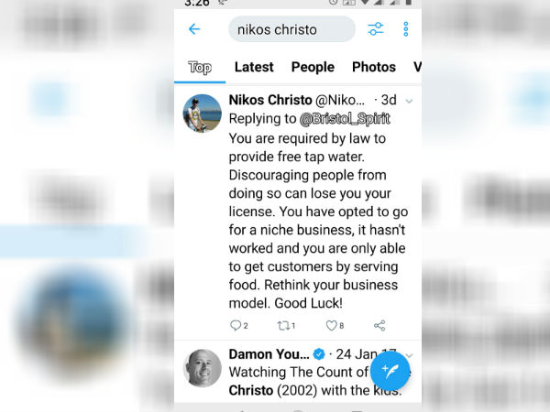The height and width of the screenshot is (412, 550).
Task: Share the Nikos Christo tweet
Action: tap(379, 325)
